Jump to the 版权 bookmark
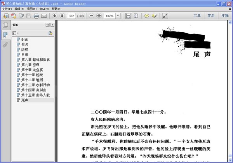 25,50
